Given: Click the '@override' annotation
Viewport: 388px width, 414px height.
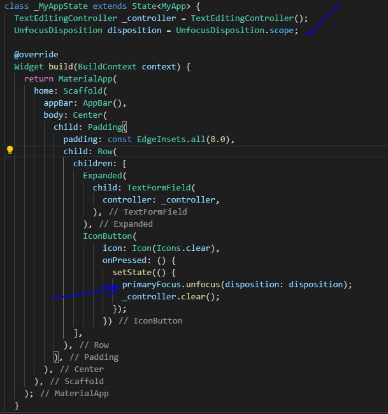Looking at the screenshot, I should [36, 55].
